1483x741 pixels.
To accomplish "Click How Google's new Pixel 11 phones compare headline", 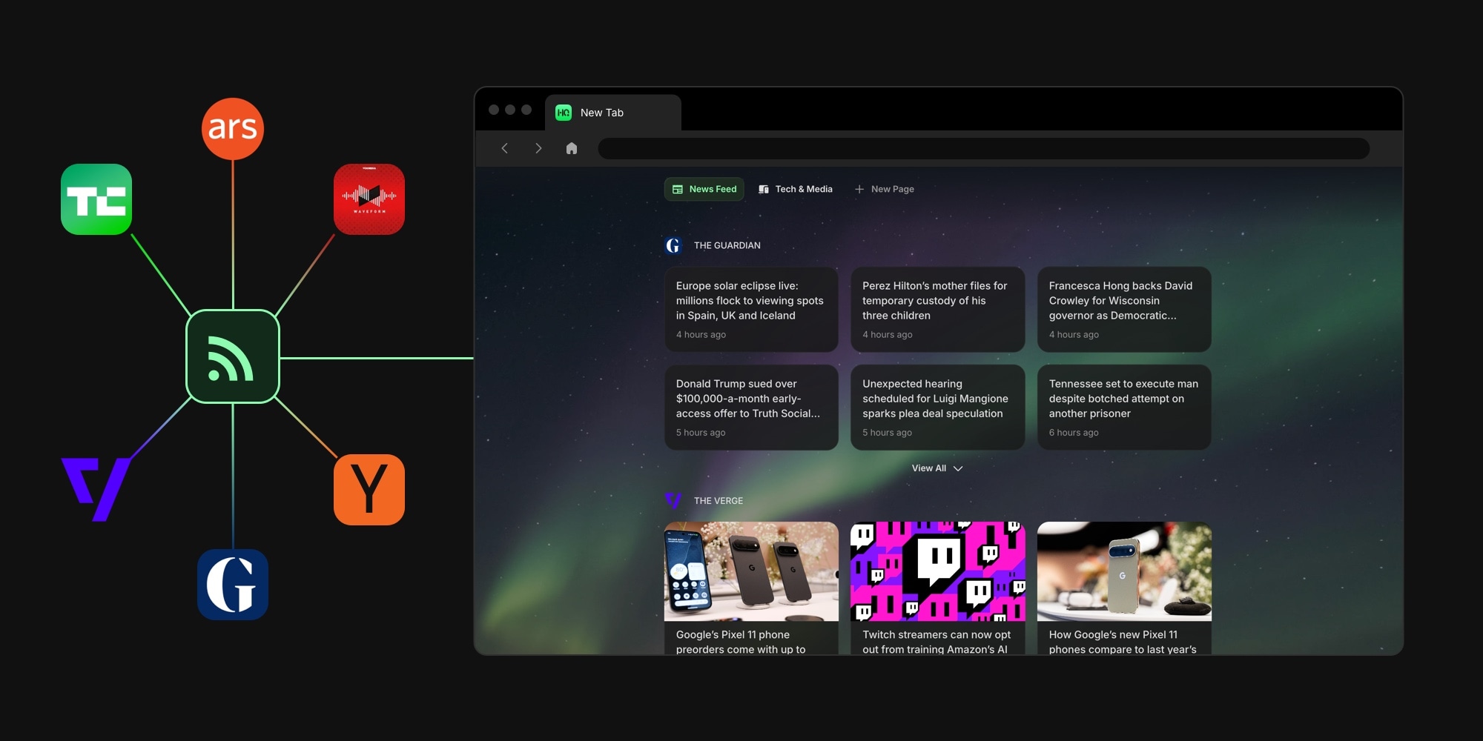I will [1123, 642].
